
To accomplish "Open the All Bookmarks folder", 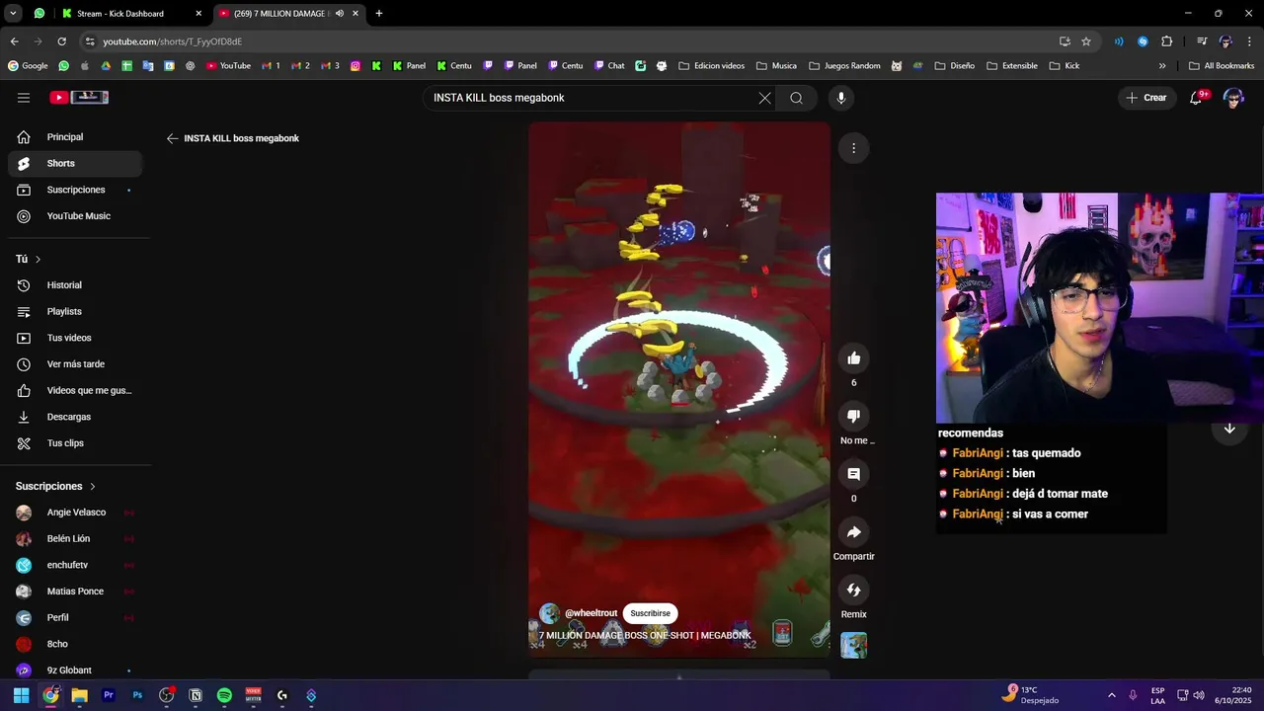I will point(1222,66).
